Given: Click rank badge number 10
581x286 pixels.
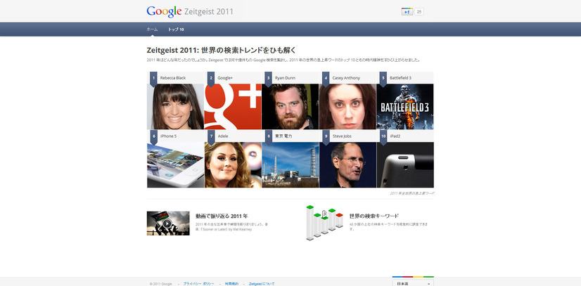Looking at the screenshot, I should coord(383,137).
